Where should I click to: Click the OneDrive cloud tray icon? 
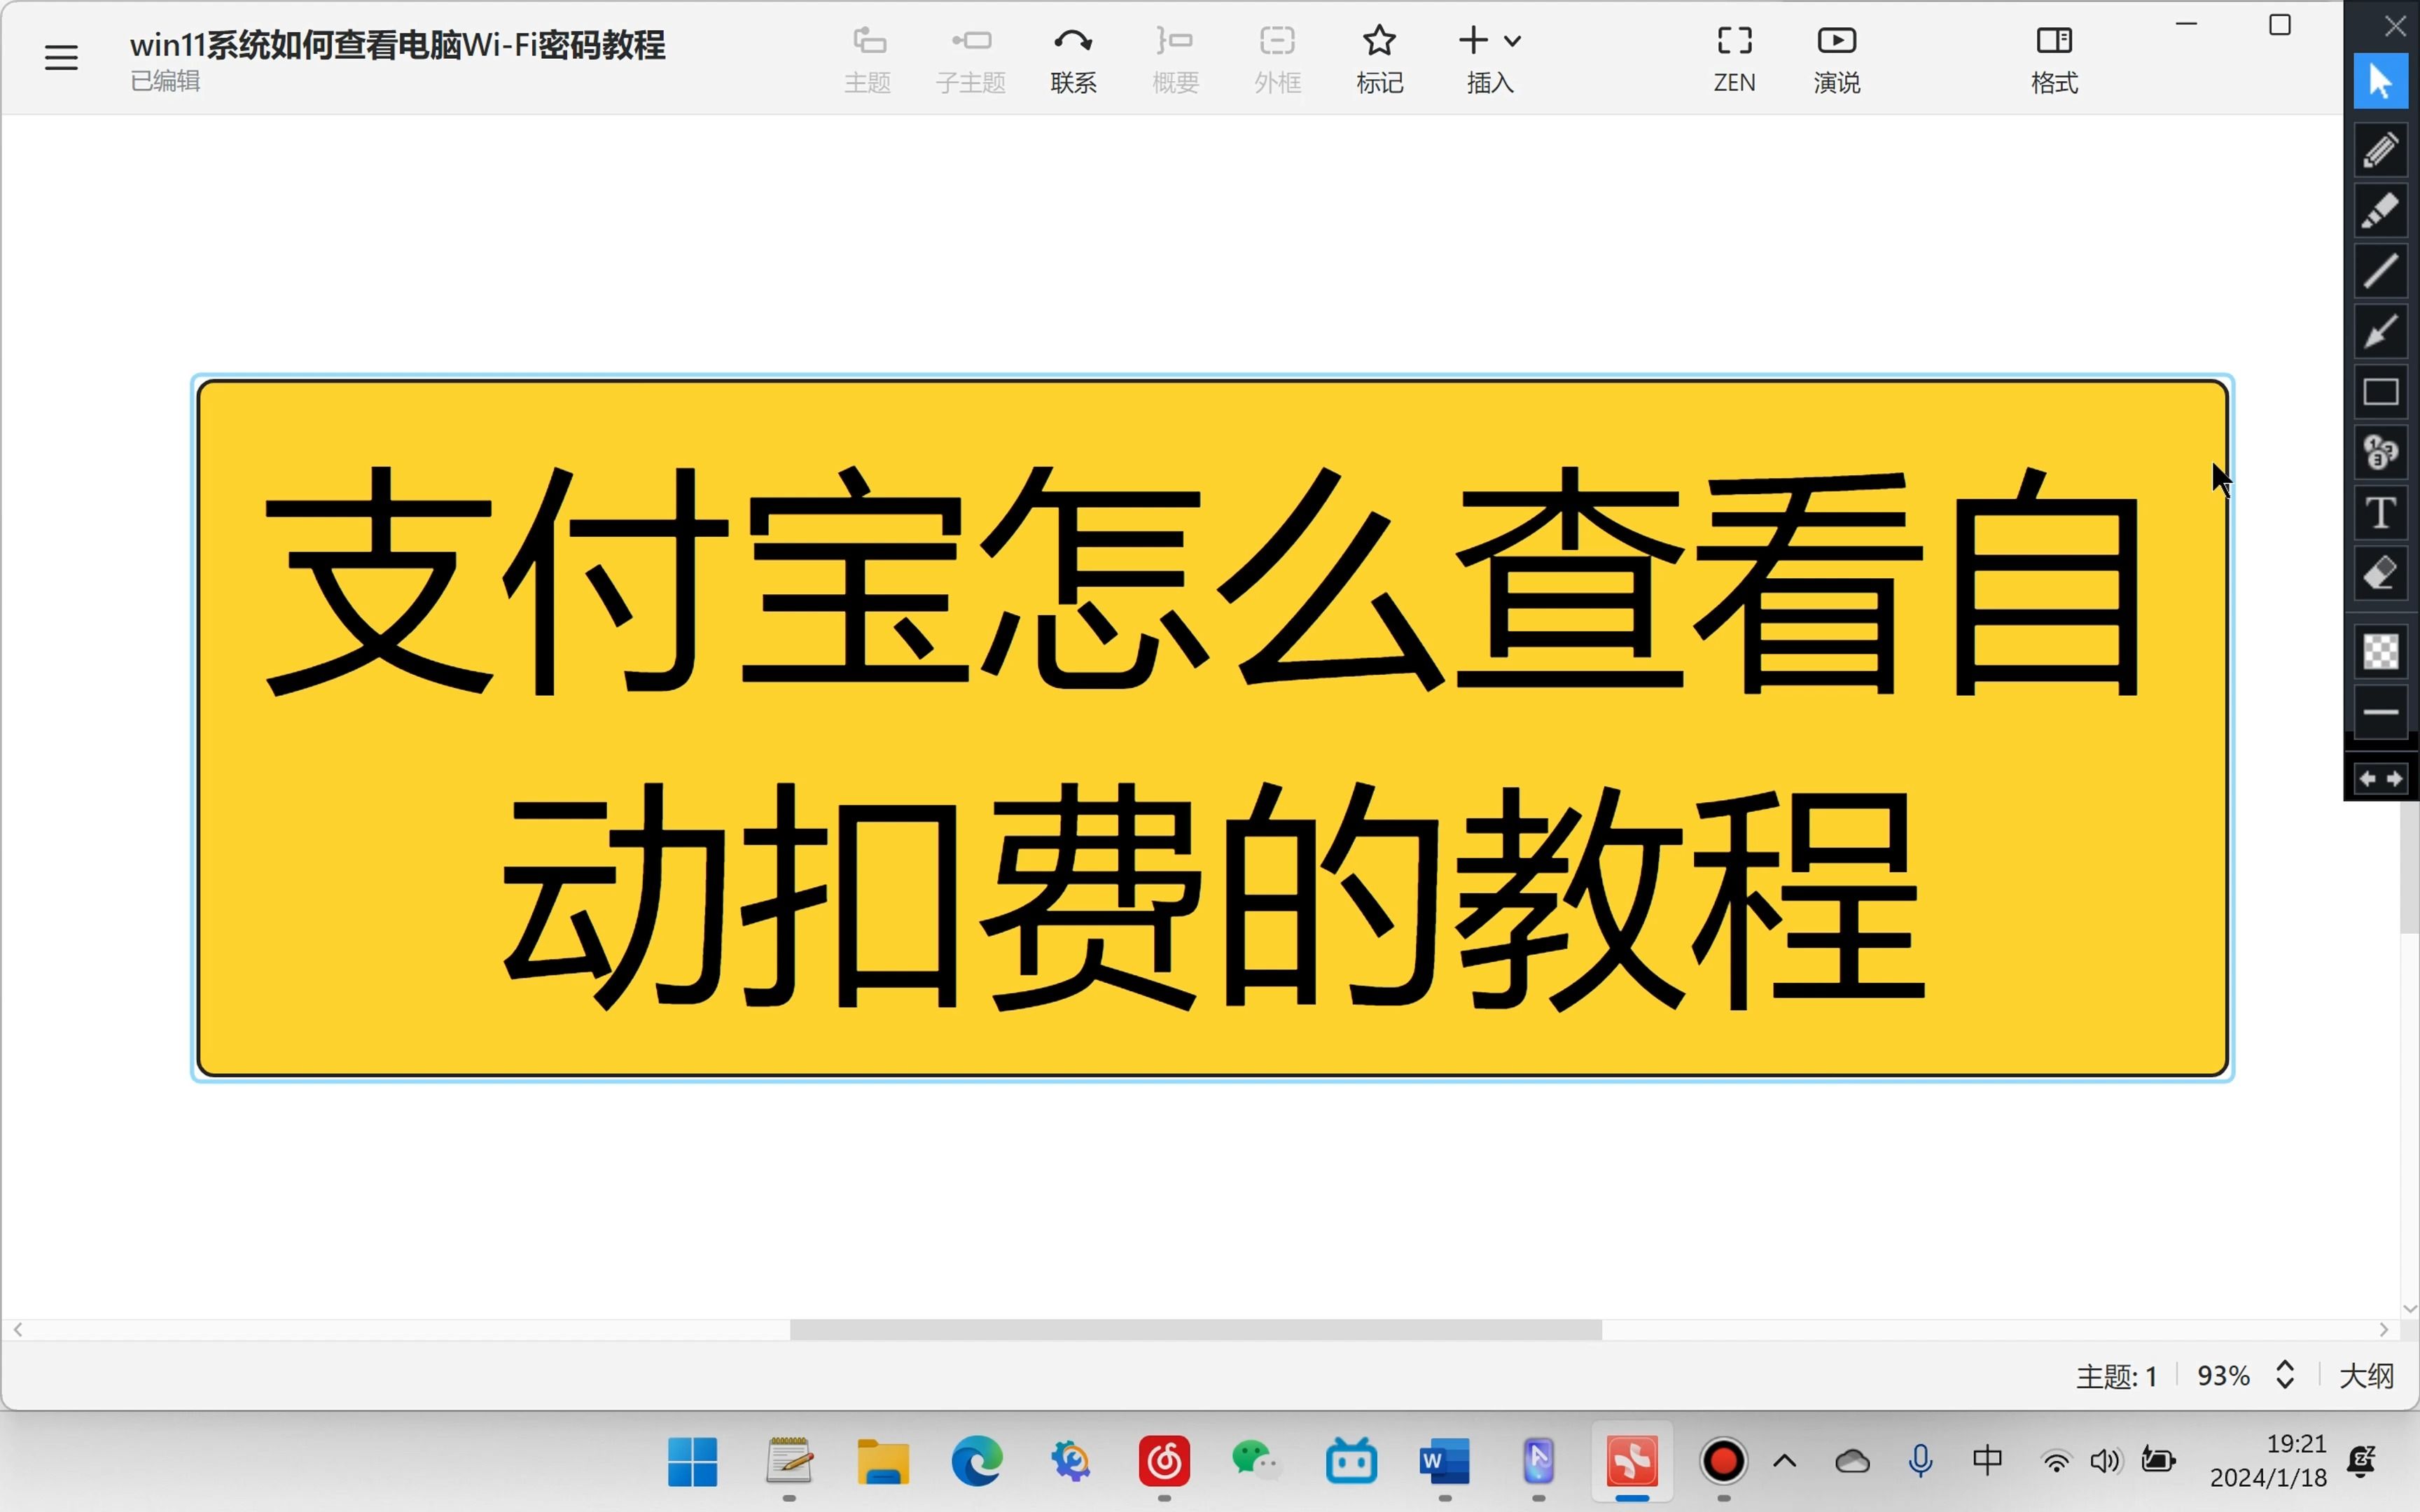pyautogui.click(x=1853, y=1462)
